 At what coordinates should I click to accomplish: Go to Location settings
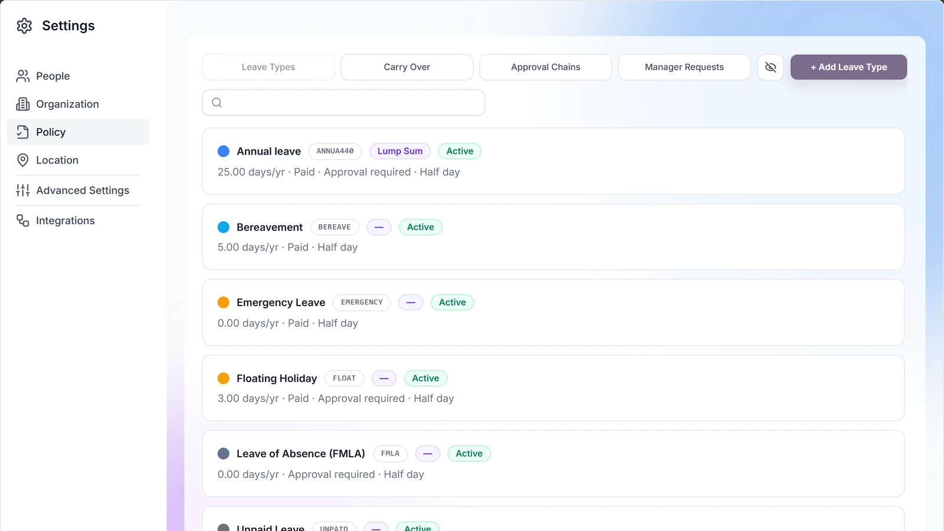pos(78,160)
